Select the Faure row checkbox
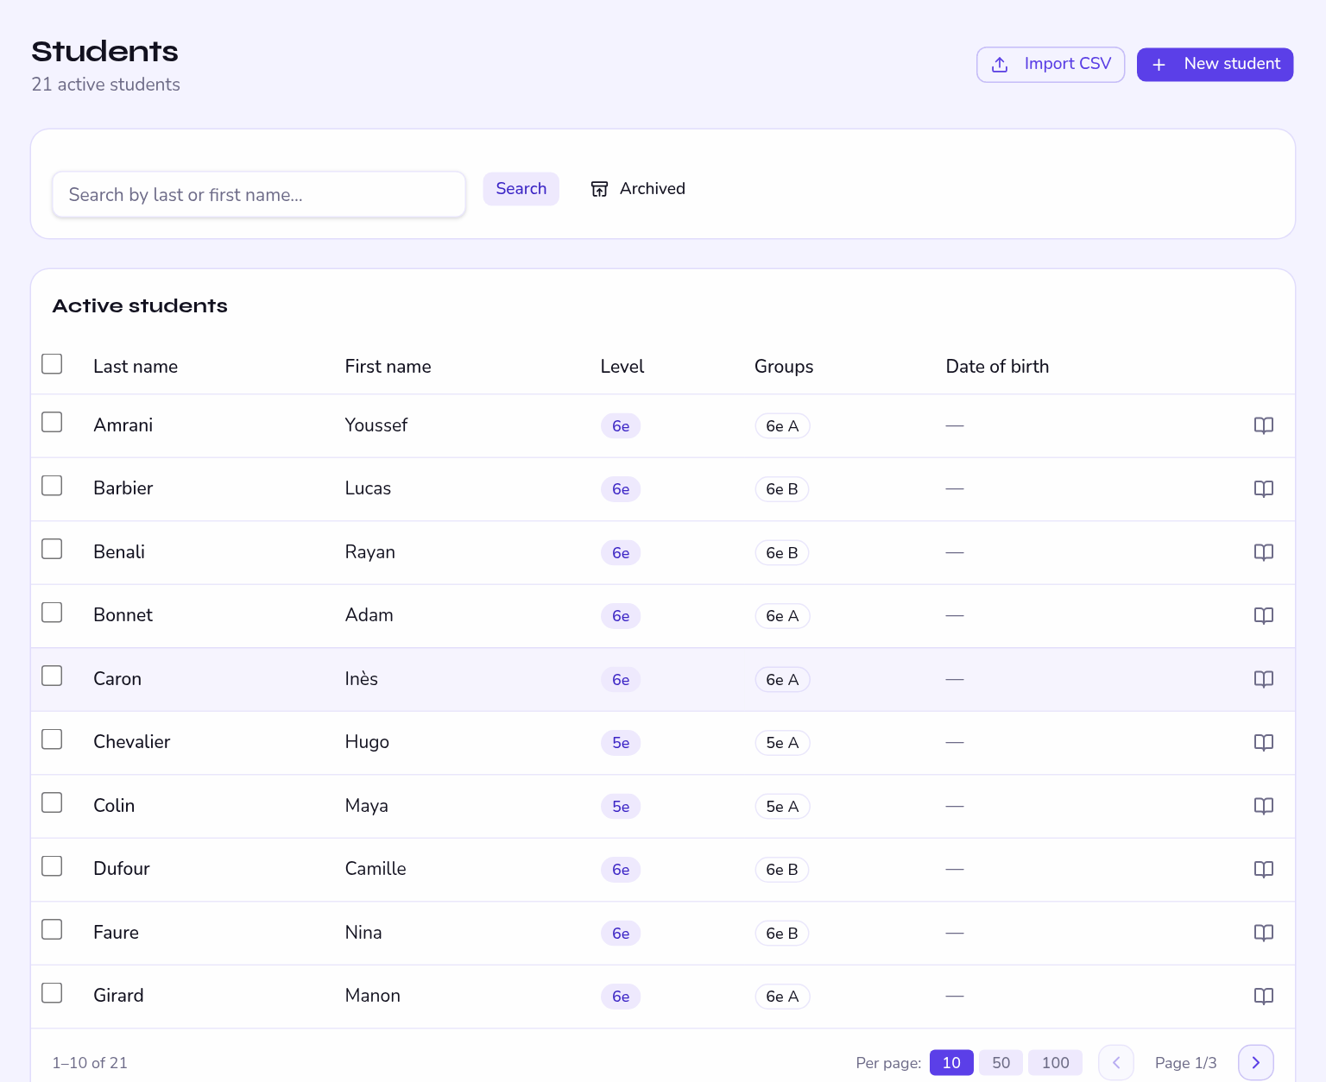Image resolution: width=1326 pixels, height=1082 pixels. (x=52, y=929)
